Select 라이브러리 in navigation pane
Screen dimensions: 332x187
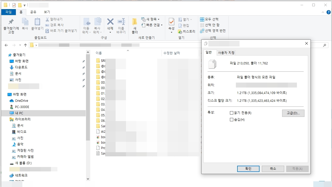coord(23,119)
